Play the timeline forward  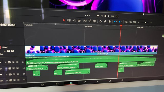pyautogui.click(x=109, y=16)
